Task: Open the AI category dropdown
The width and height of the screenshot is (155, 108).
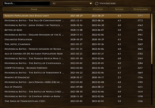Action: point(72,4)
